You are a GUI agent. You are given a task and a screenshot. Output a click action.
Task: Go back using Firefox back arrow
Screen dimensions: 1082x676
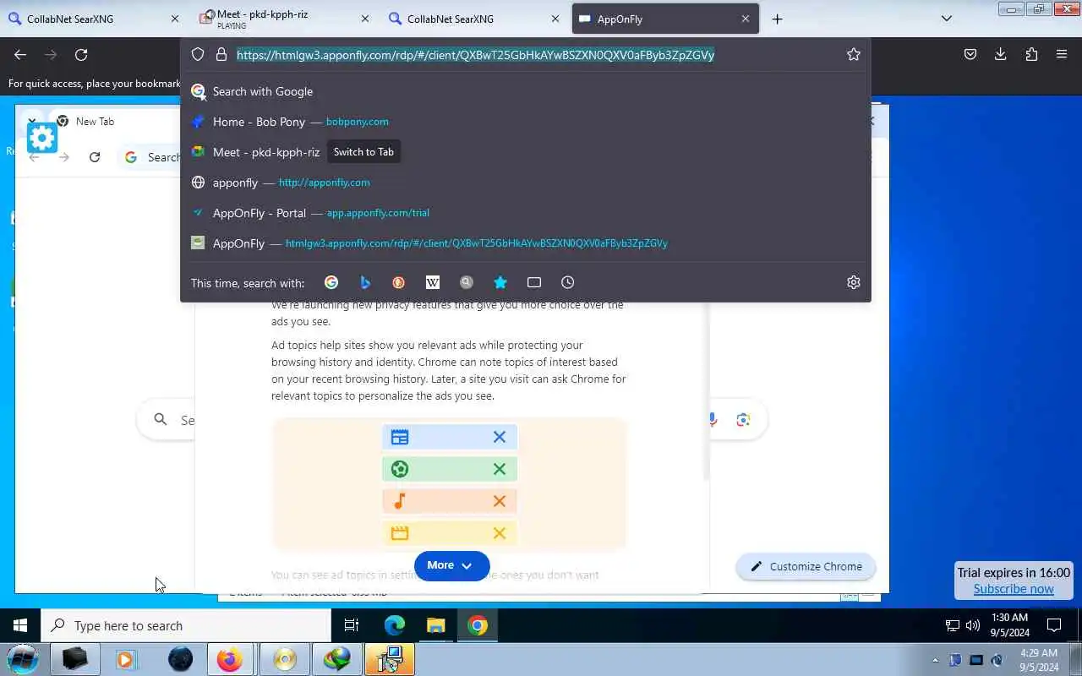click(20, 55)
